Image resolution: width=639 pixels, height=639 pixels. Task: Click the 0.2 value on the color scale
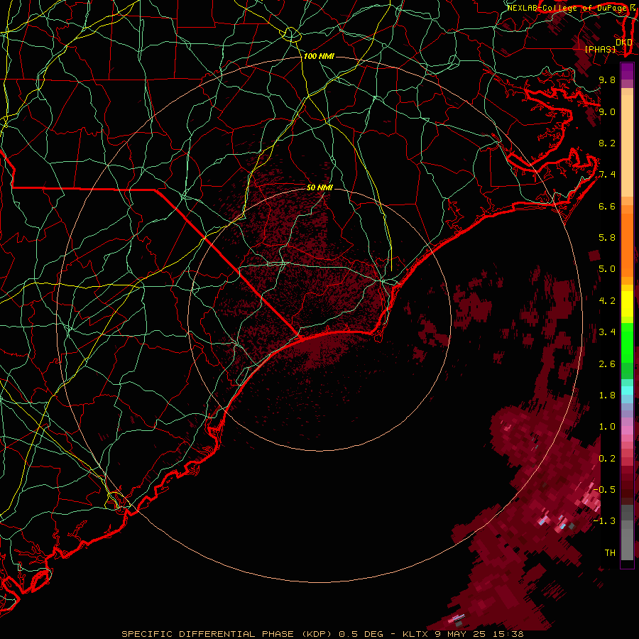click(607, 459)
